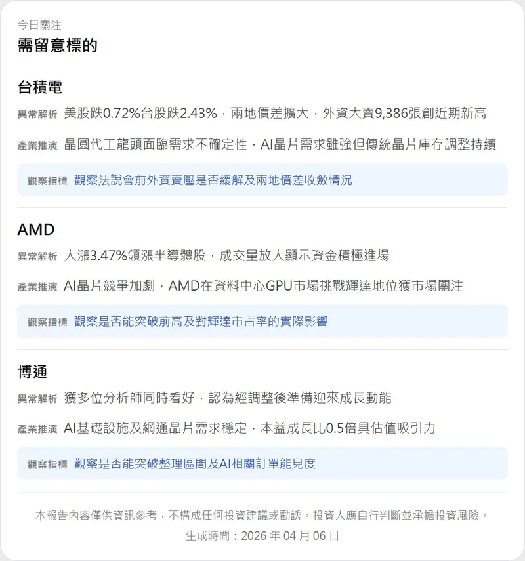Click the 獲多位分析師同時看好 text line
This screenshot has width=525, height=561.
pyautogui.click(x=228, y=398)
